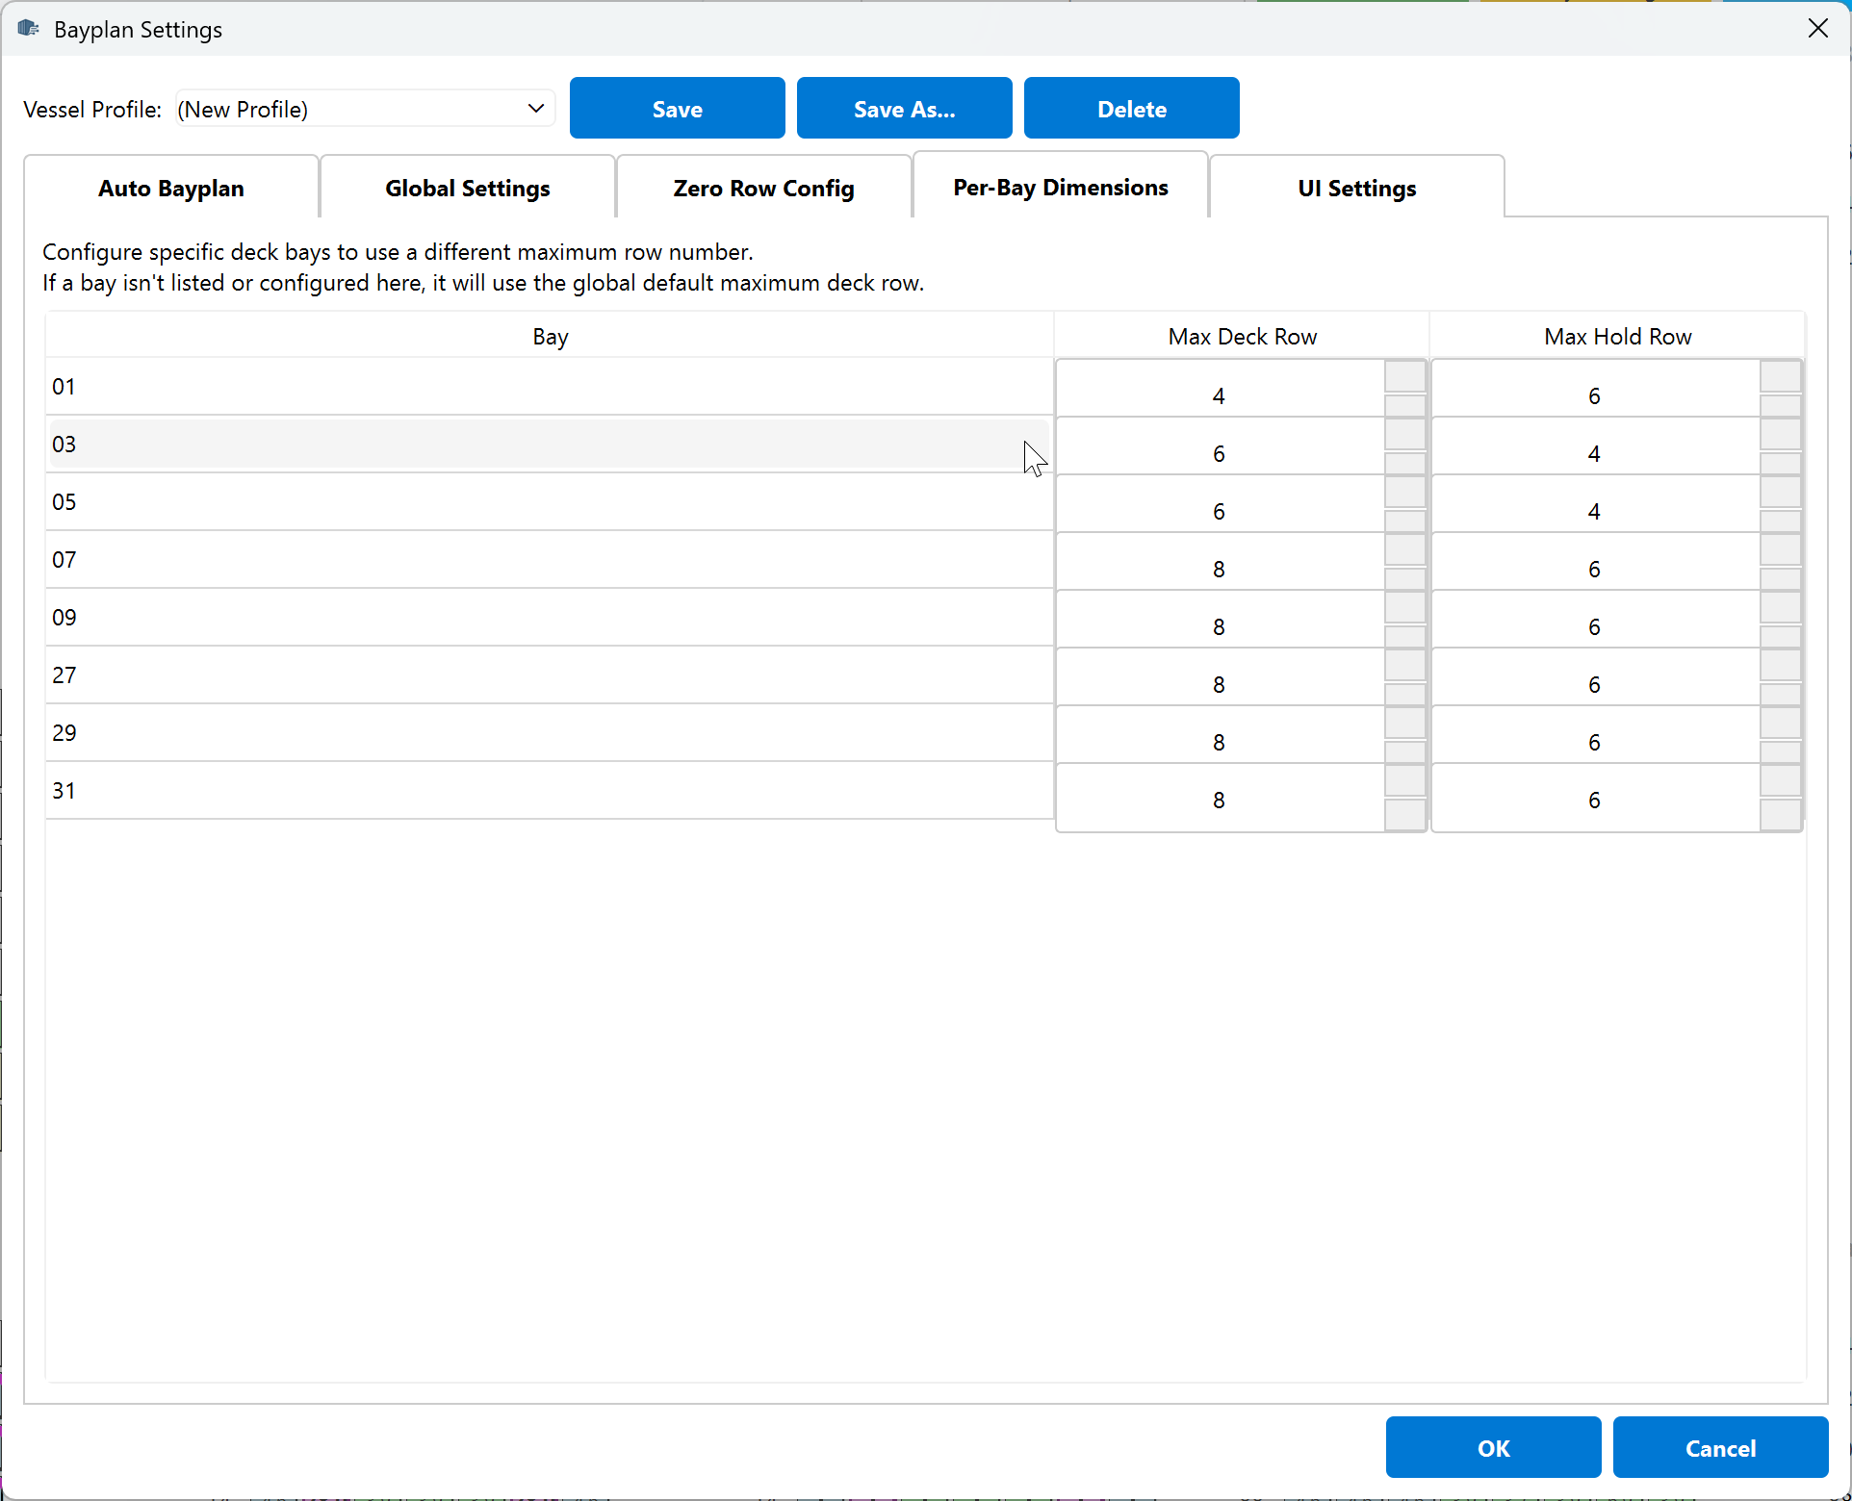Select bay 03 row
This screenshot has height=1501, width=1852.
pyautogui.click(x=549, y=445)
